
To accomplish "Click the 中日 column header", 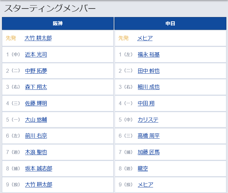I will 170,23.
